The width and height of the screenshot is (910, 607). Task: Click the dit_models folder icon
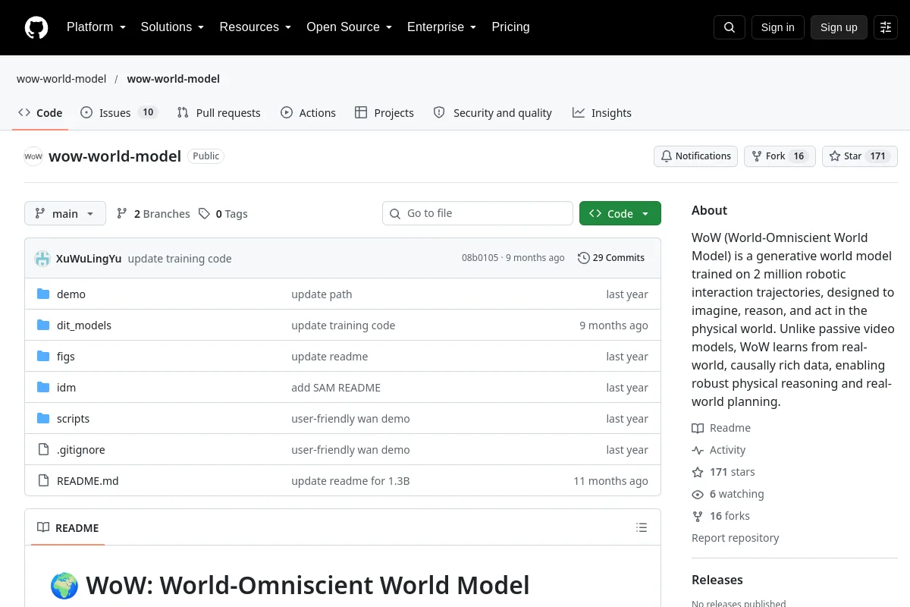[x=43, y=326]
